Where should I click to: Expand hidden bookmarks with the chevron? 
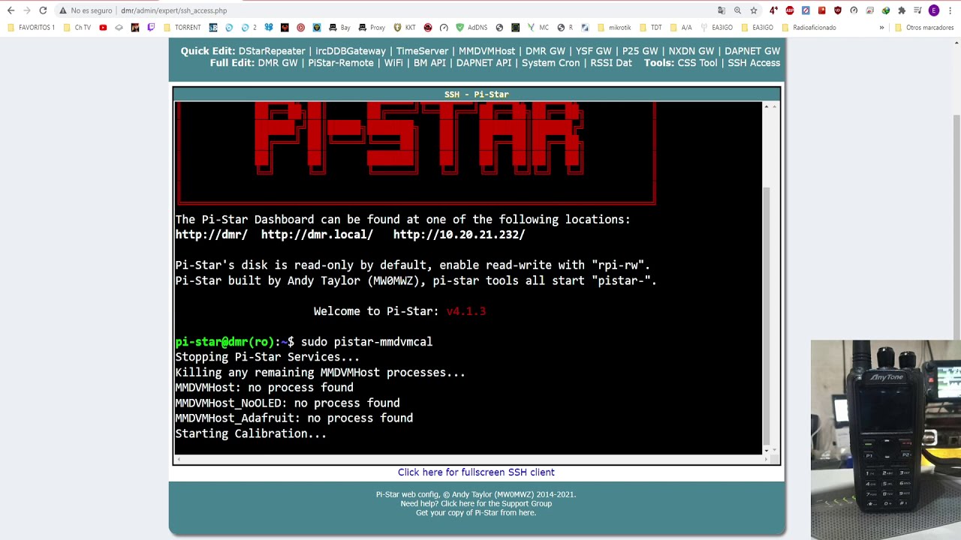(x=881, y=28)
